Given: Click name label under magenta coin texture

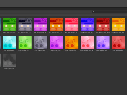Looking at the screenshot, I should (56, 50).
